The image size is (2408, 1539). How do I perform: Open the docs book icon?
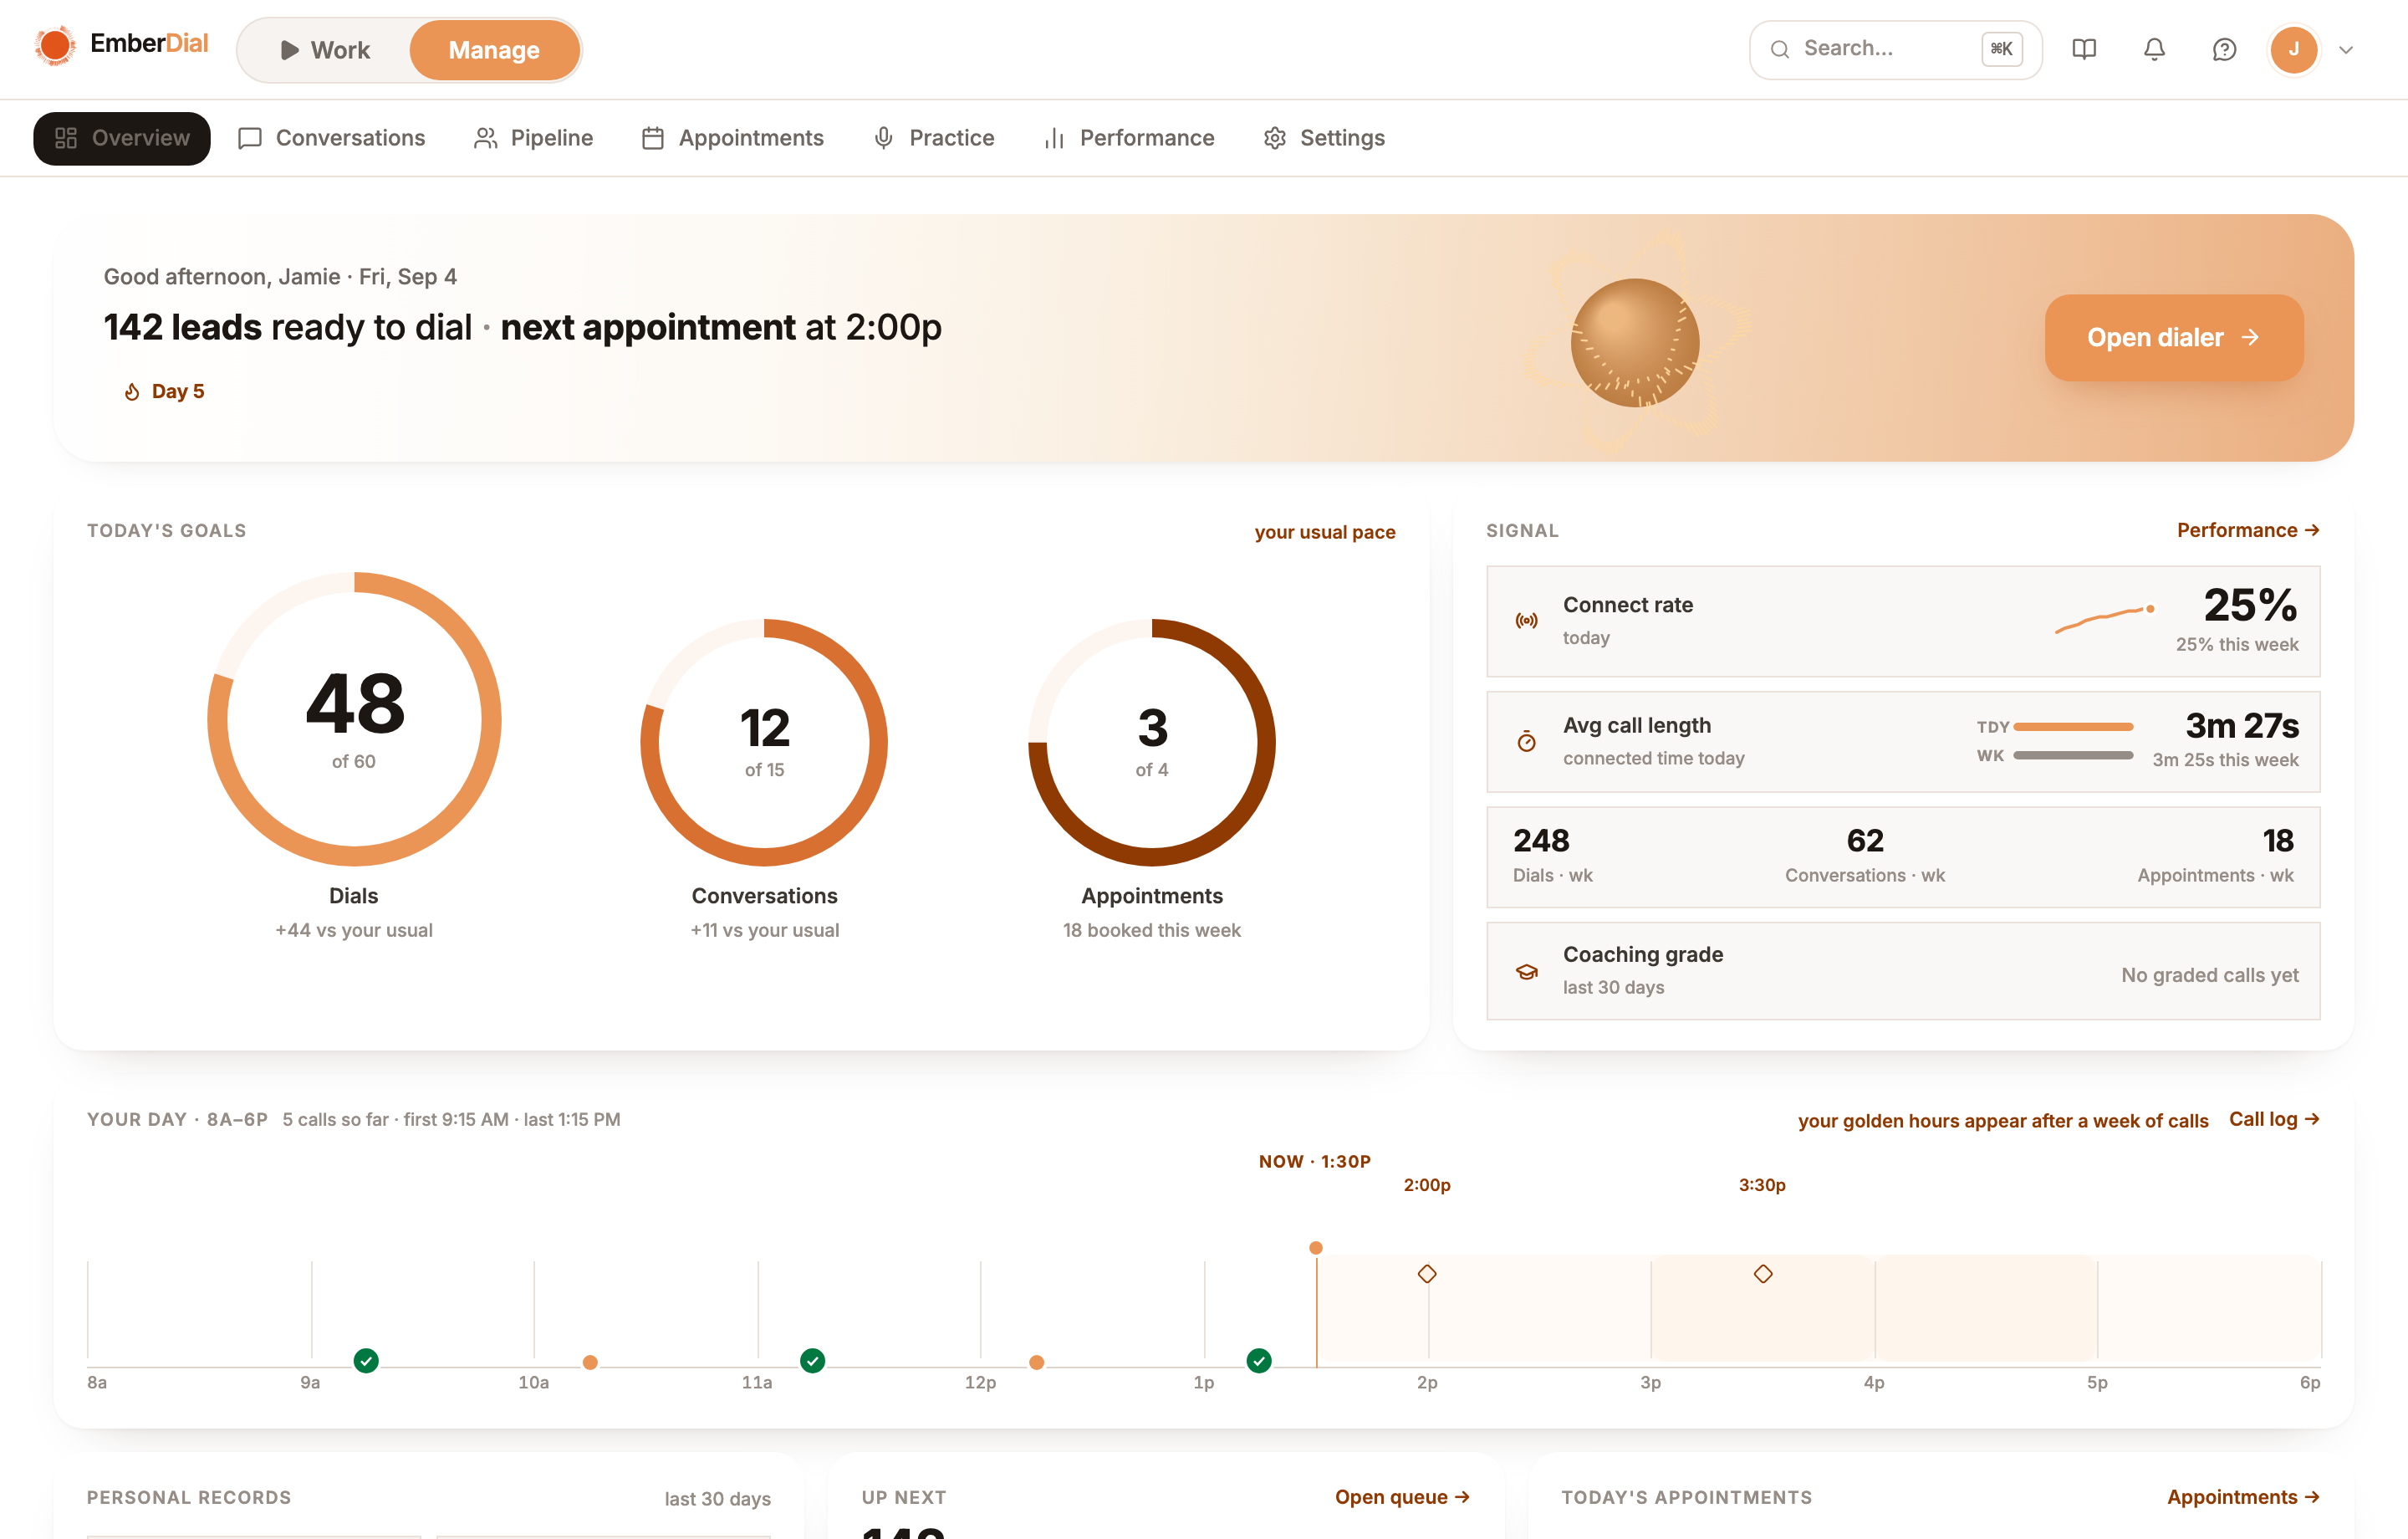point(2084,49)
